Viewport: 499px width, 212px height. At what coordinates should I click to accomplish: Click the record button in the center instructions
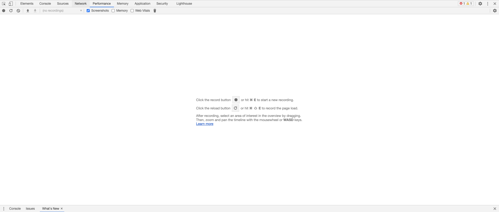click(x=236, y=100)
